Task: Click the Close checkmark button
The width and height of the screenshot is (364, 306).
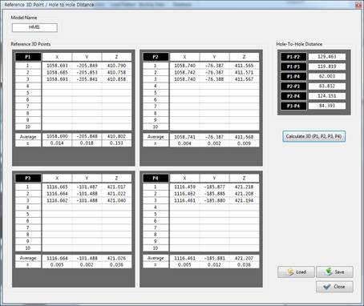Action: click(x=334, y=287)
